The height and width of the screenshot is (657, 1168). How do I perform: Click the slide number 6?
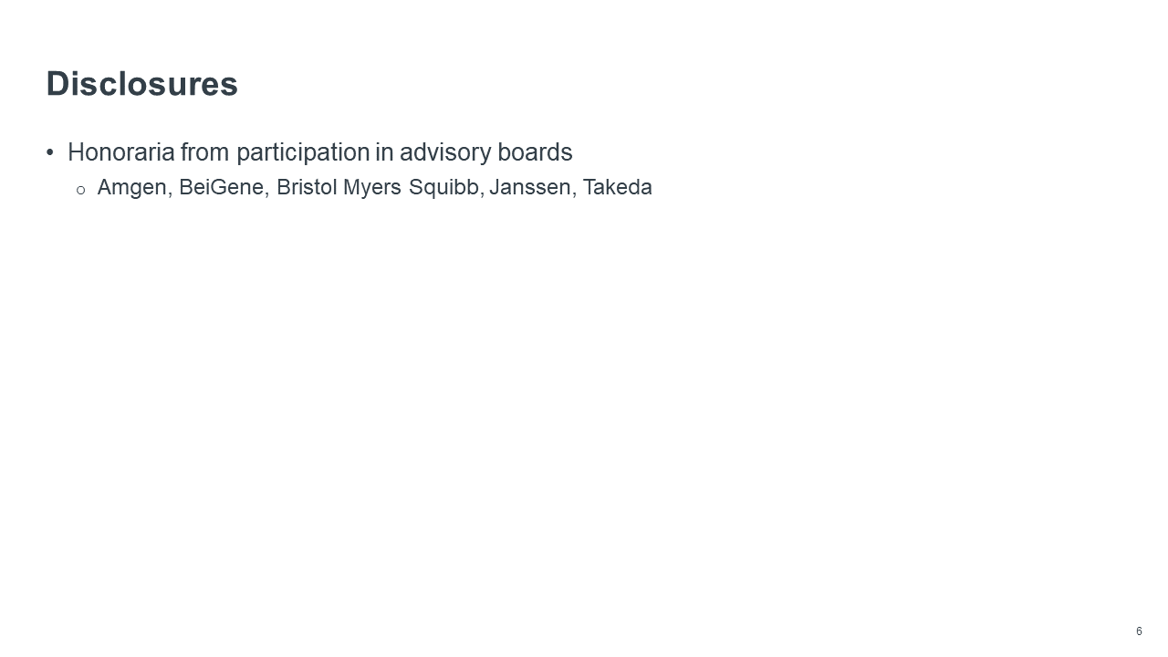pyautogui.click(x=1139, y=631)
